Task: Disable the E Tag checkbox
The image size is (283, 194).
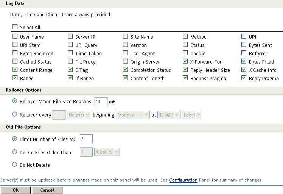Action: (70, 70)
